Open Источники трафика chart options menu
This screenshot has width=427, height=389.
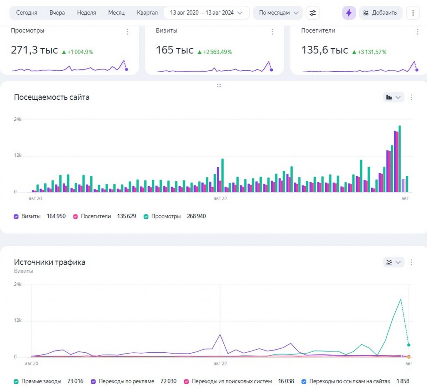411,262
